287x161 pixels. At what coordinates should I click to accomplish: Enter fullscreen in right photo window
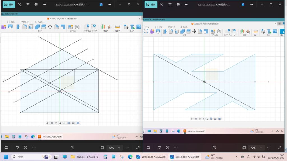[279, 148]
